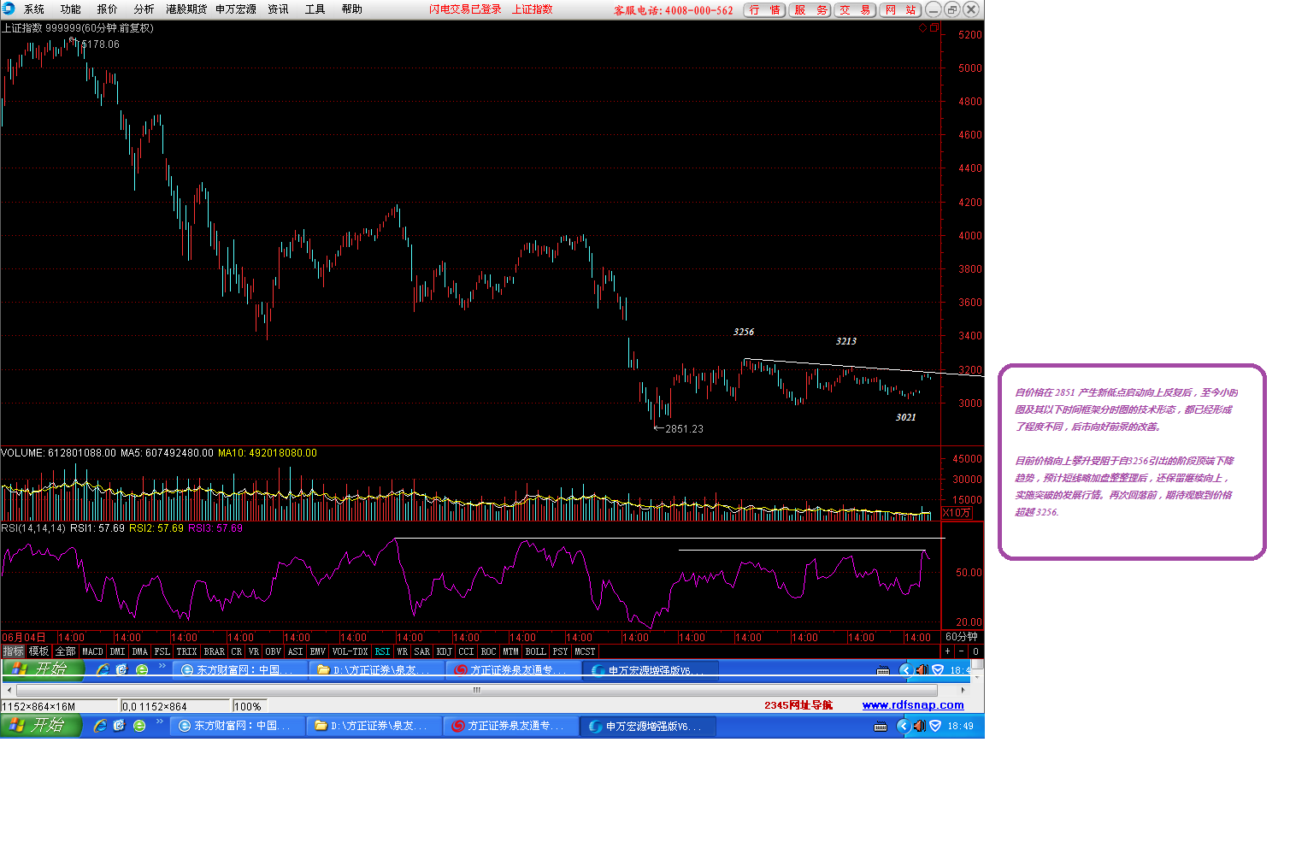Click the 网站 button

[x=901, y=10]
